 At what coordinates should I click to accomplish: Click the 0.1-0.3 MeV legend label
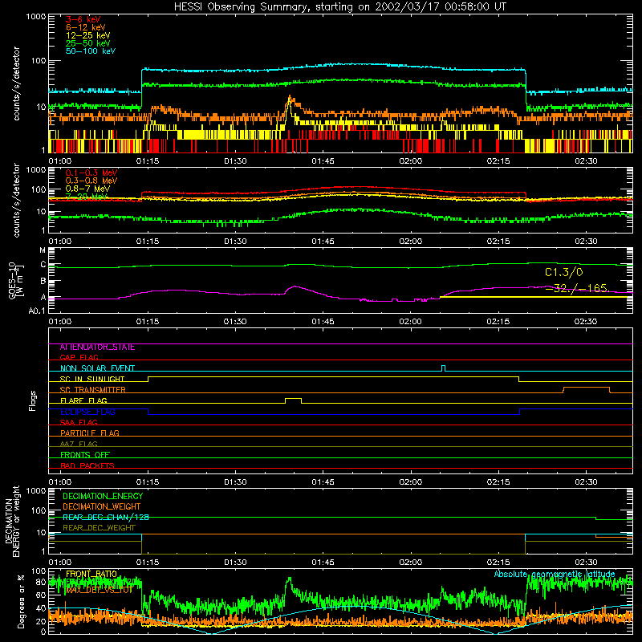(x=91, y=173)
